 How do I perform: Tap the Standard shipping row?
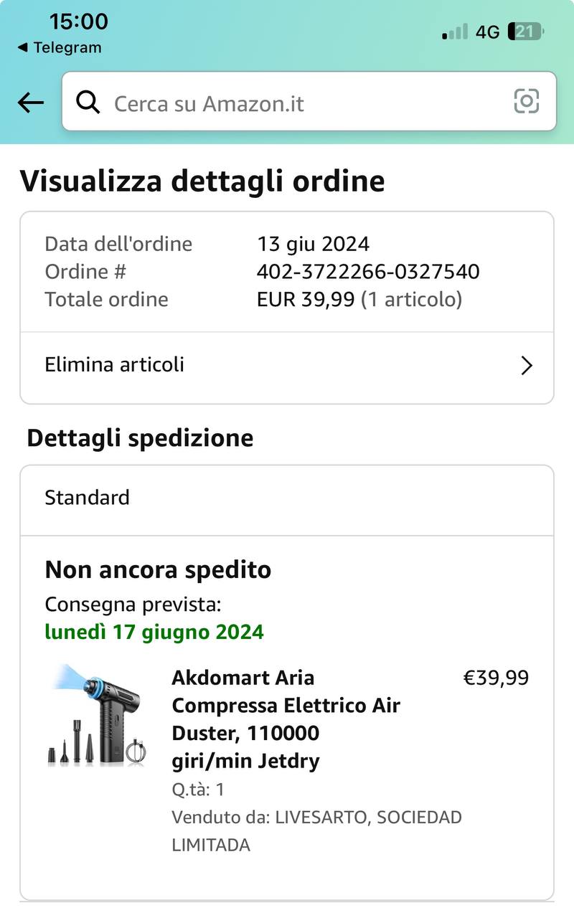(x=287, y=498)
